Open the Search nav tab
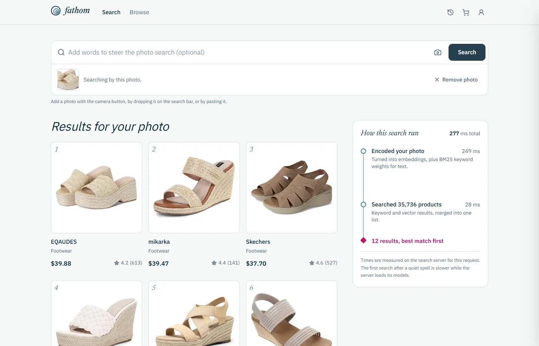 111,12
